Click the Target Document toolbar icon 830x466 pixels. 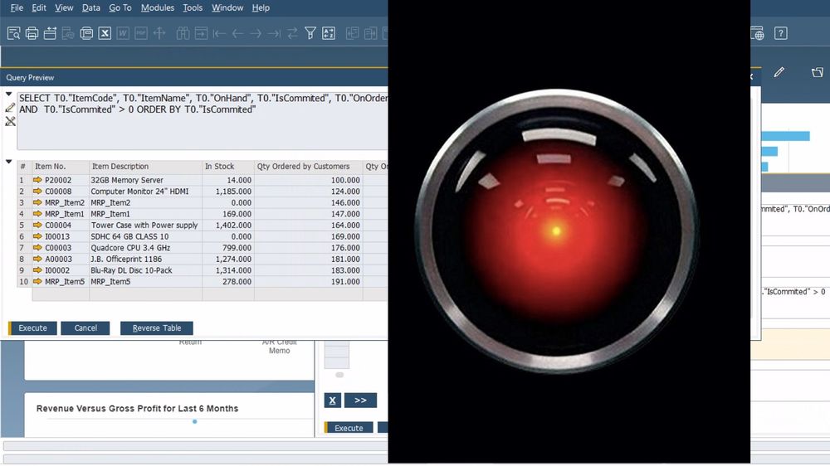[x=370, y=33]
